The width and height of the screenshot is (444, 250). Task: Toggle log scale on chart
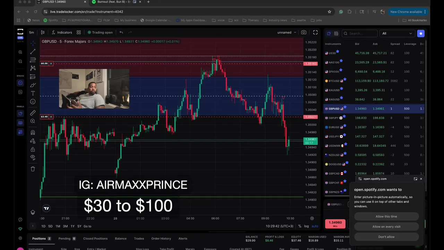click(307, 226)
